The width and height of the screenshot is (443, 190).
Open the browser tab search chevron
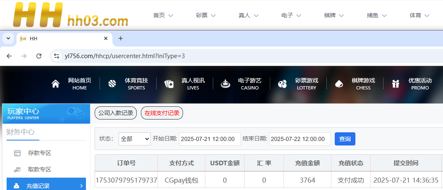coord(8,38)
